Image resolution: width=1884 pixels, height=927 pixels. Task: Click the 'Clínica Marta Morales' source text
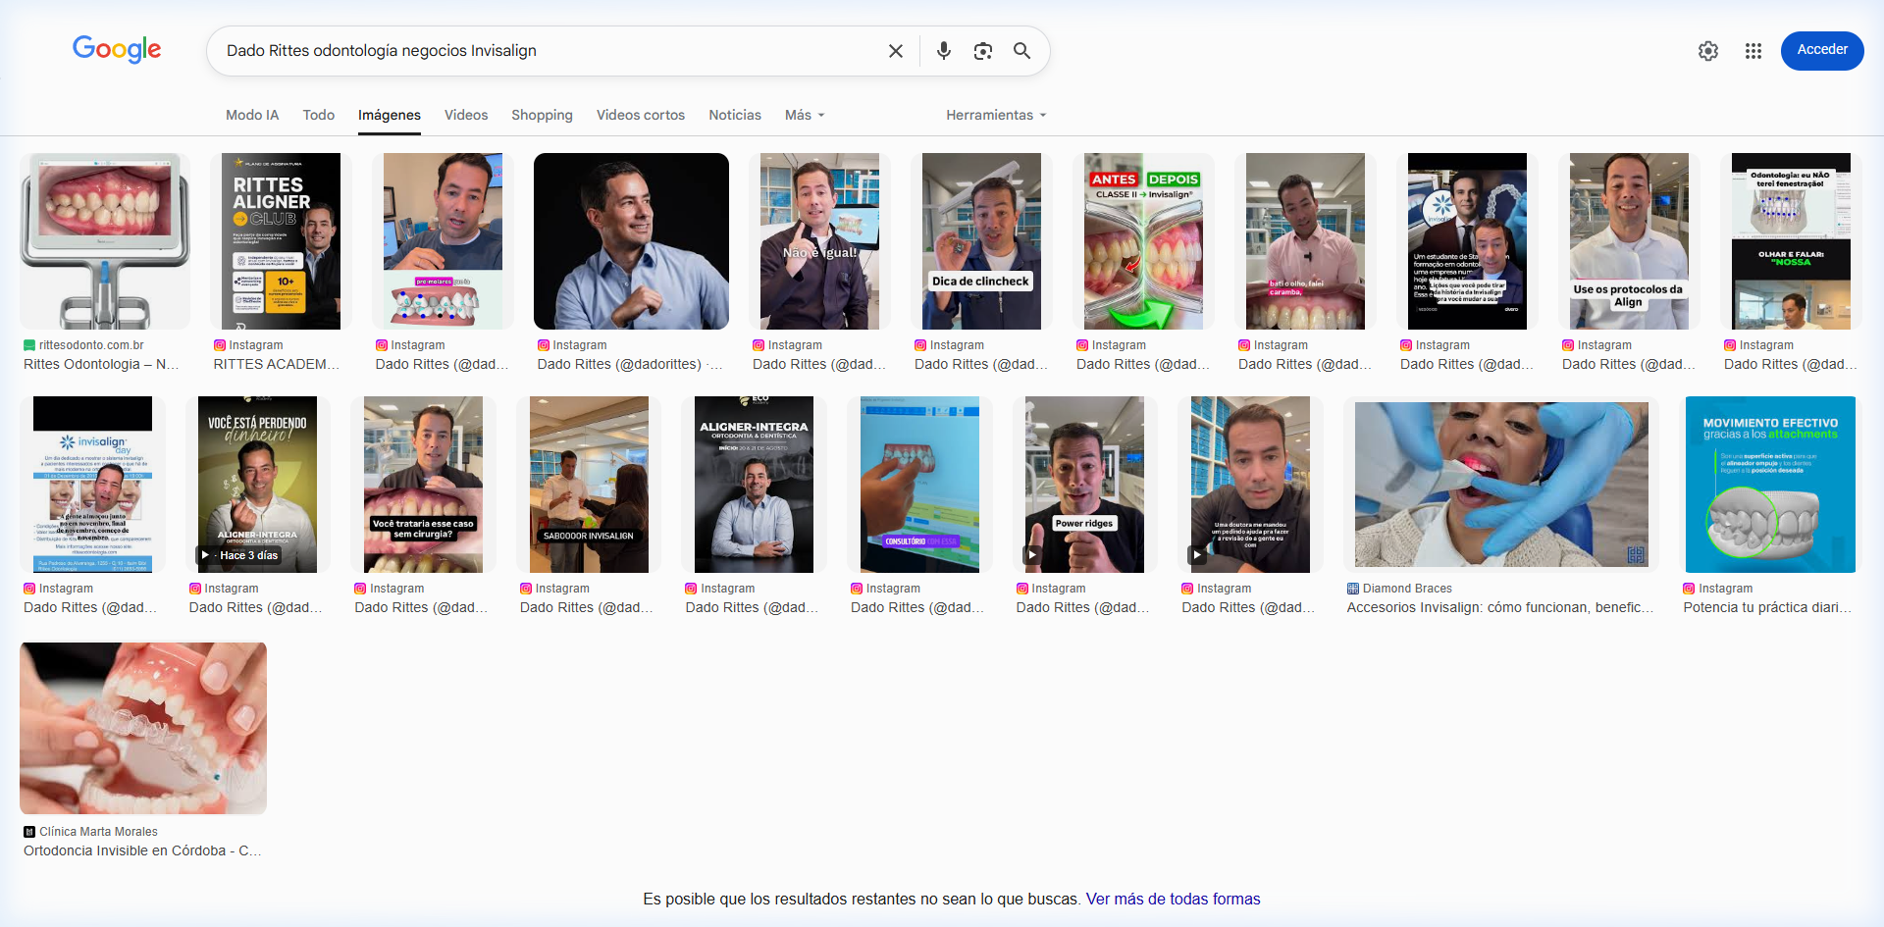pos(98,832)
